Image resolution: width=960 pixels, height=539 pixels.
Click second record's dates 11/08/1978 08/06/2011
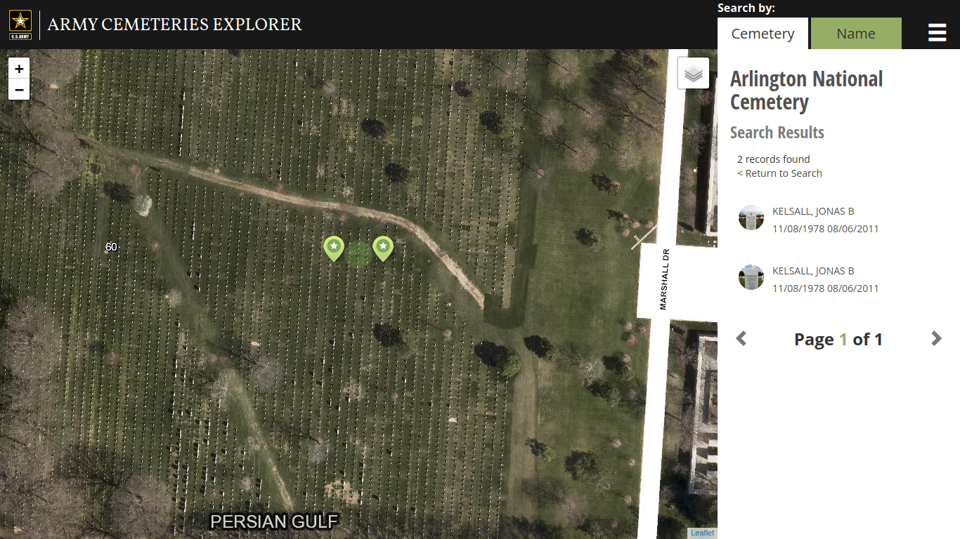(826, 288)
